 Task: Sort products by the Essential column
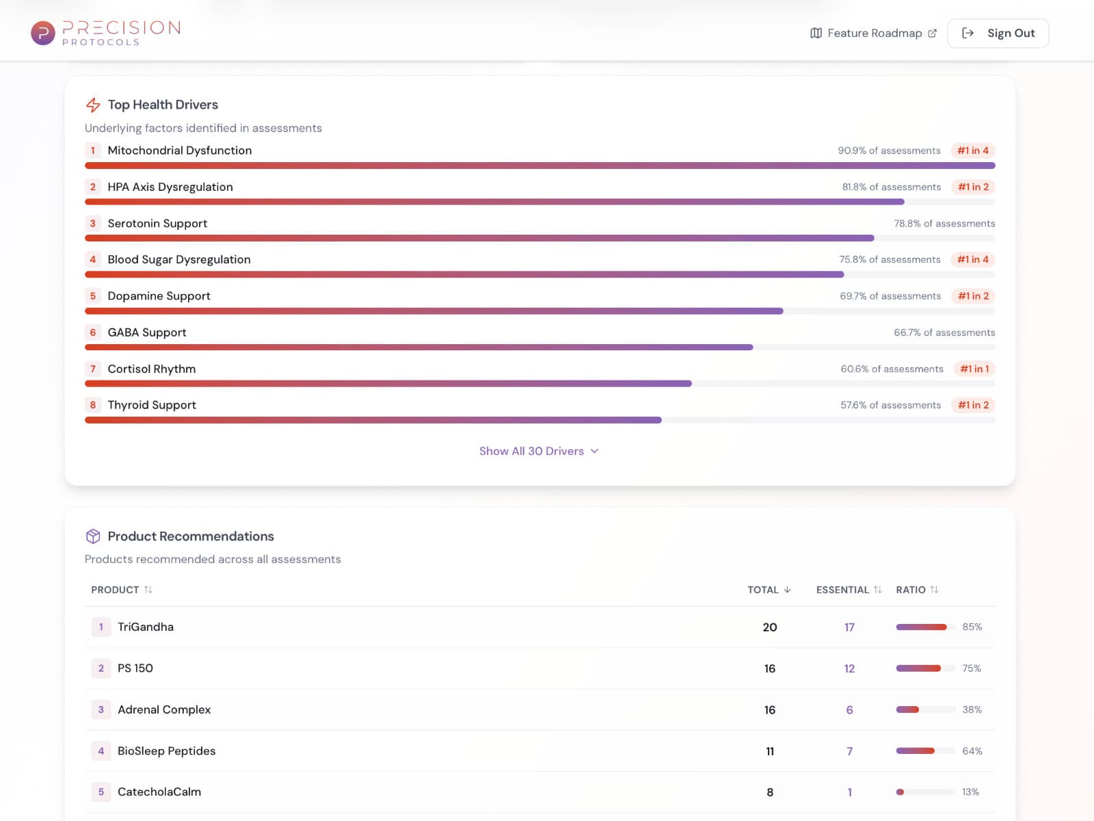pyautogui.click(x=877, y=589)
